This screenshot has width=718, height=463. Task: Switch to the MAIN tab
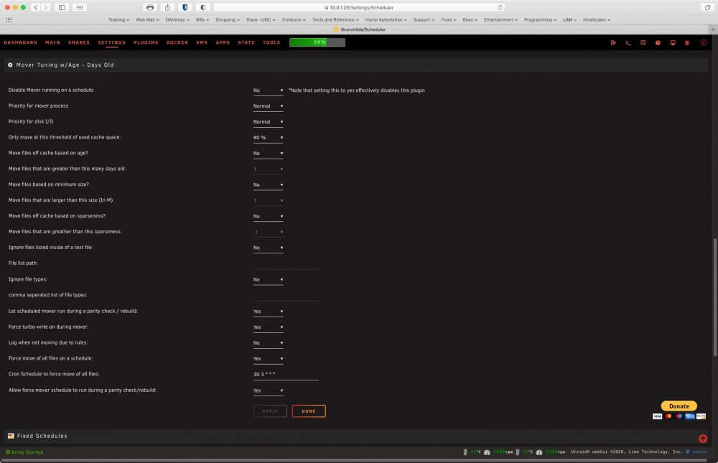[x=52, y=42]
